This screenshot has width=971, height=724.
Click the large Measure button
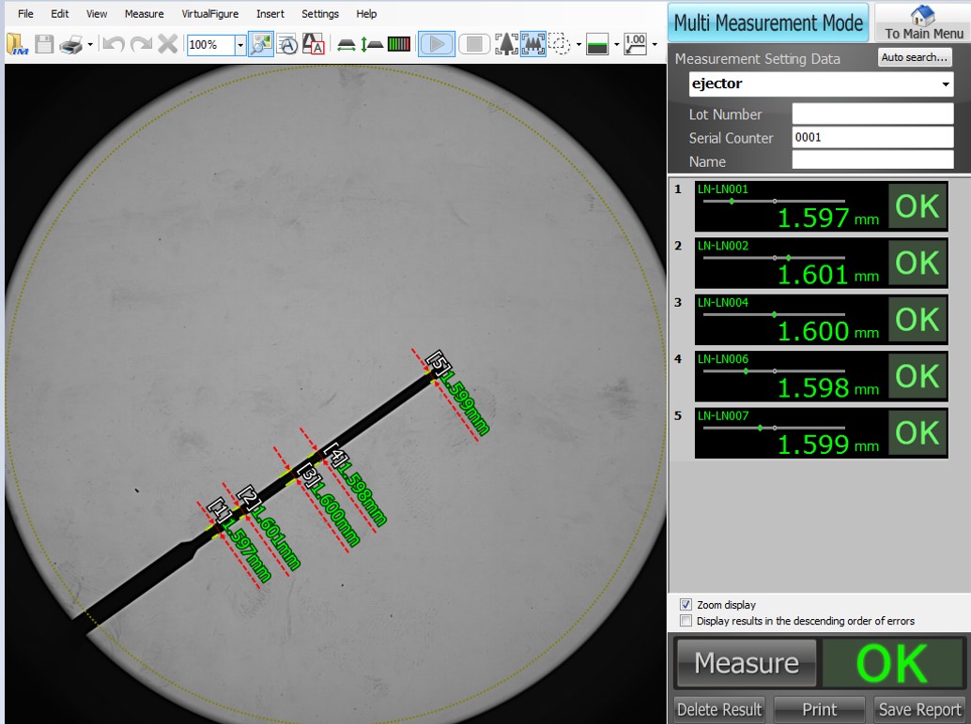click(x=747, y=664)
